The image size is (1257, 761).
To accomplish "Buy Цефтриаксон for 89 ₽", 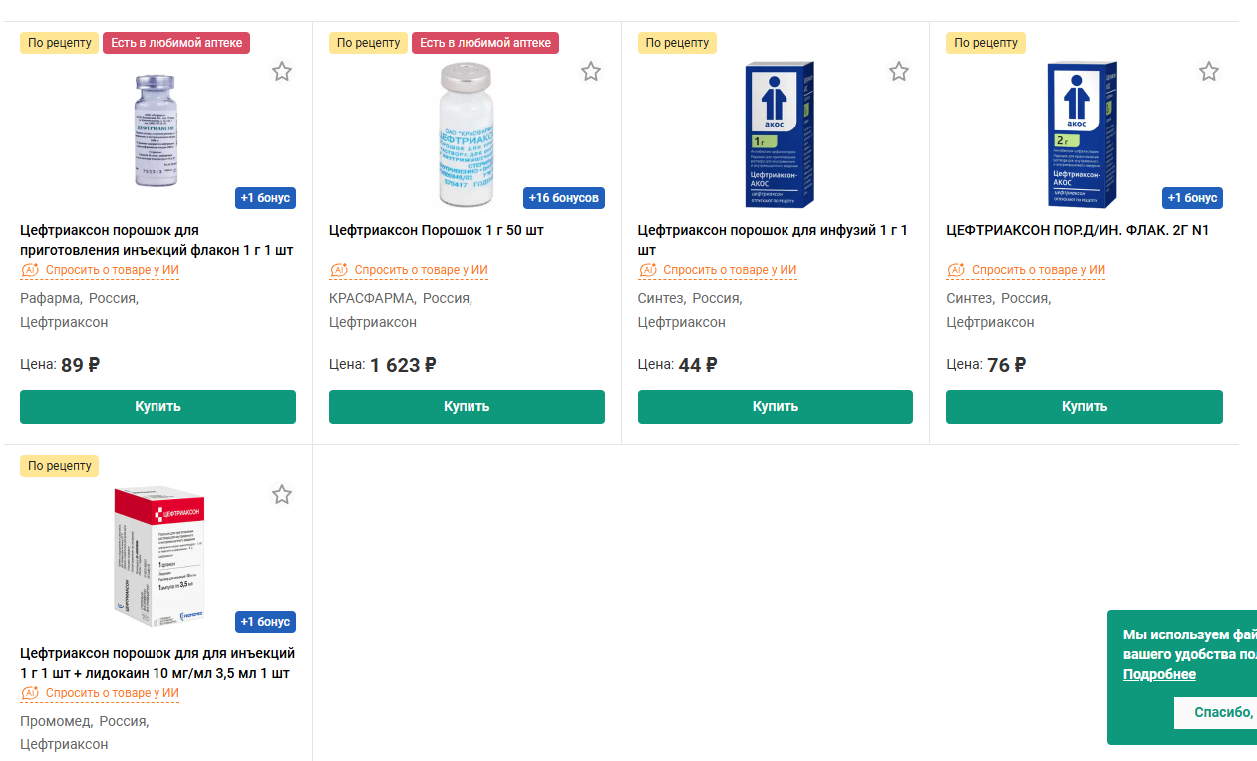I will pyautogui.click(x=157, y=407).
